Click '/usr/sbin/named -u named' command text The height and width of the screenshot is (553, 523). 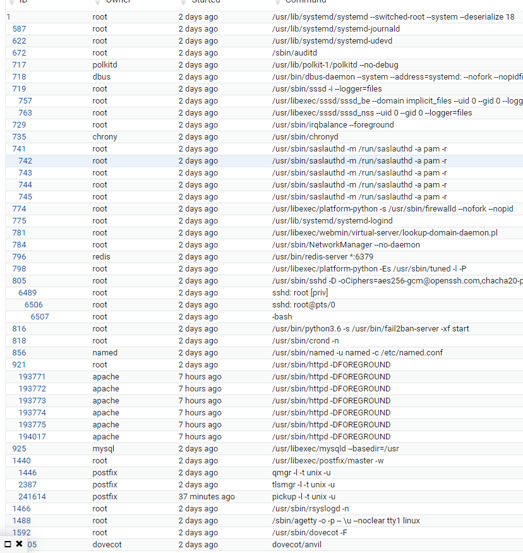[x=320, y=353]
